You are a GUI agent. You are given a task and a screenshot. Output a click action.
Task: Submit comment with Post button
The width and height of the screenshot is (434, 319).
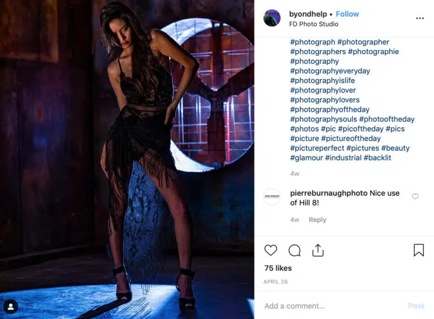pos(416,305)
